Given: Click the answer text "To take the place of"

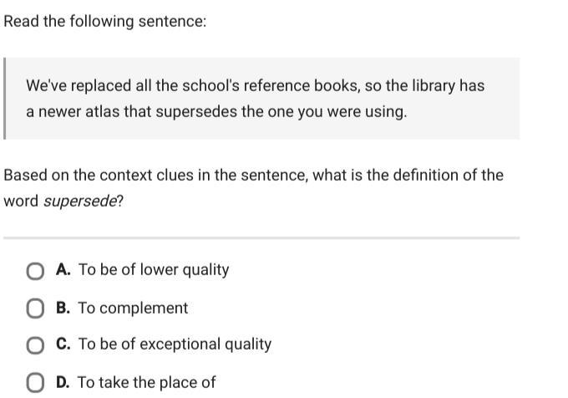Looking at the screenshot, I should [146, 382].
